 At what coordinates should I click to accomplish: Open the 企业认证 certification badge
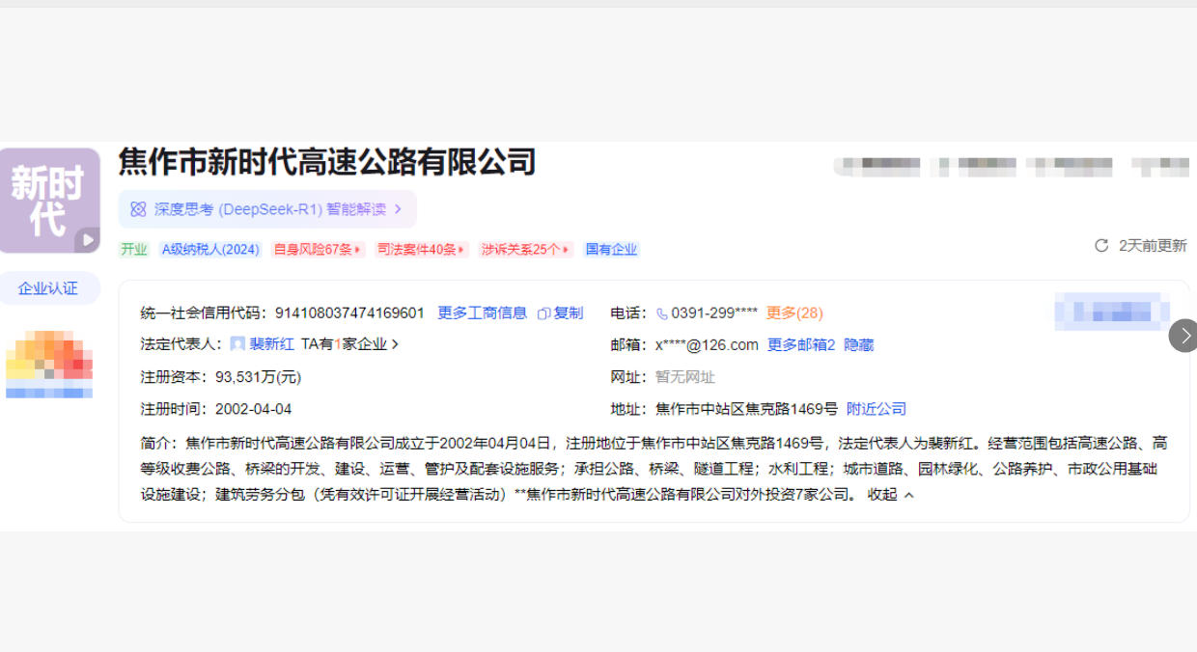[x=50, y=287]
